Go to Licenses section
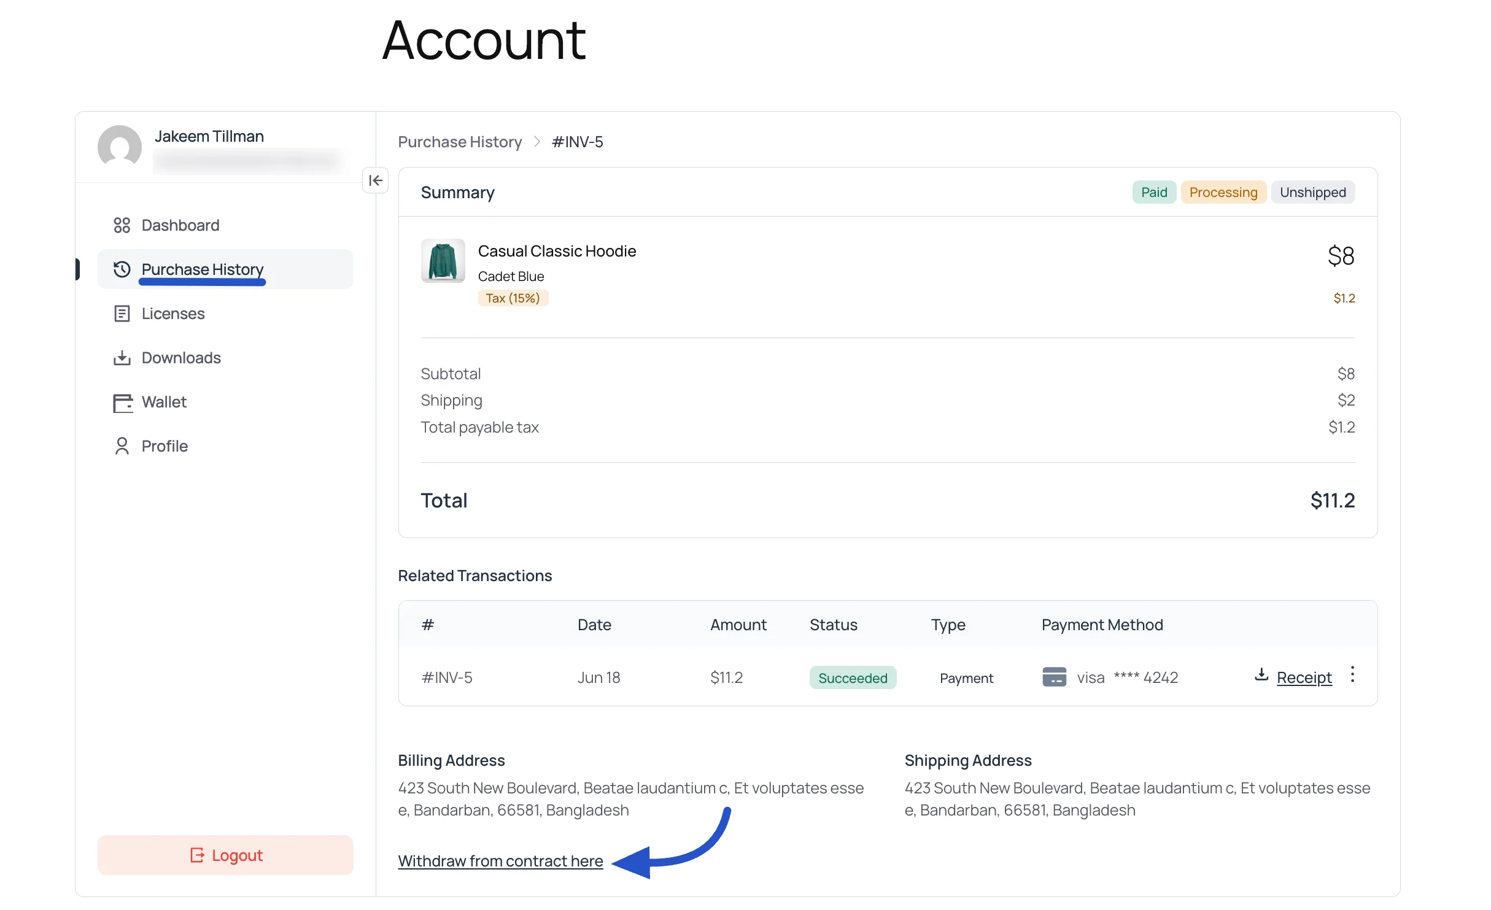The height and width of the screenshot is (910, 1491). (225, 314)
